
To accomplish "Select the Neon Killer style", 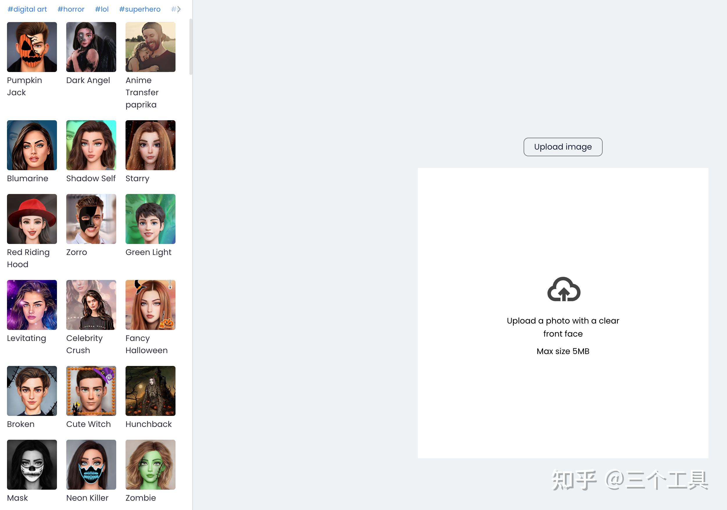I will (91, 464).
